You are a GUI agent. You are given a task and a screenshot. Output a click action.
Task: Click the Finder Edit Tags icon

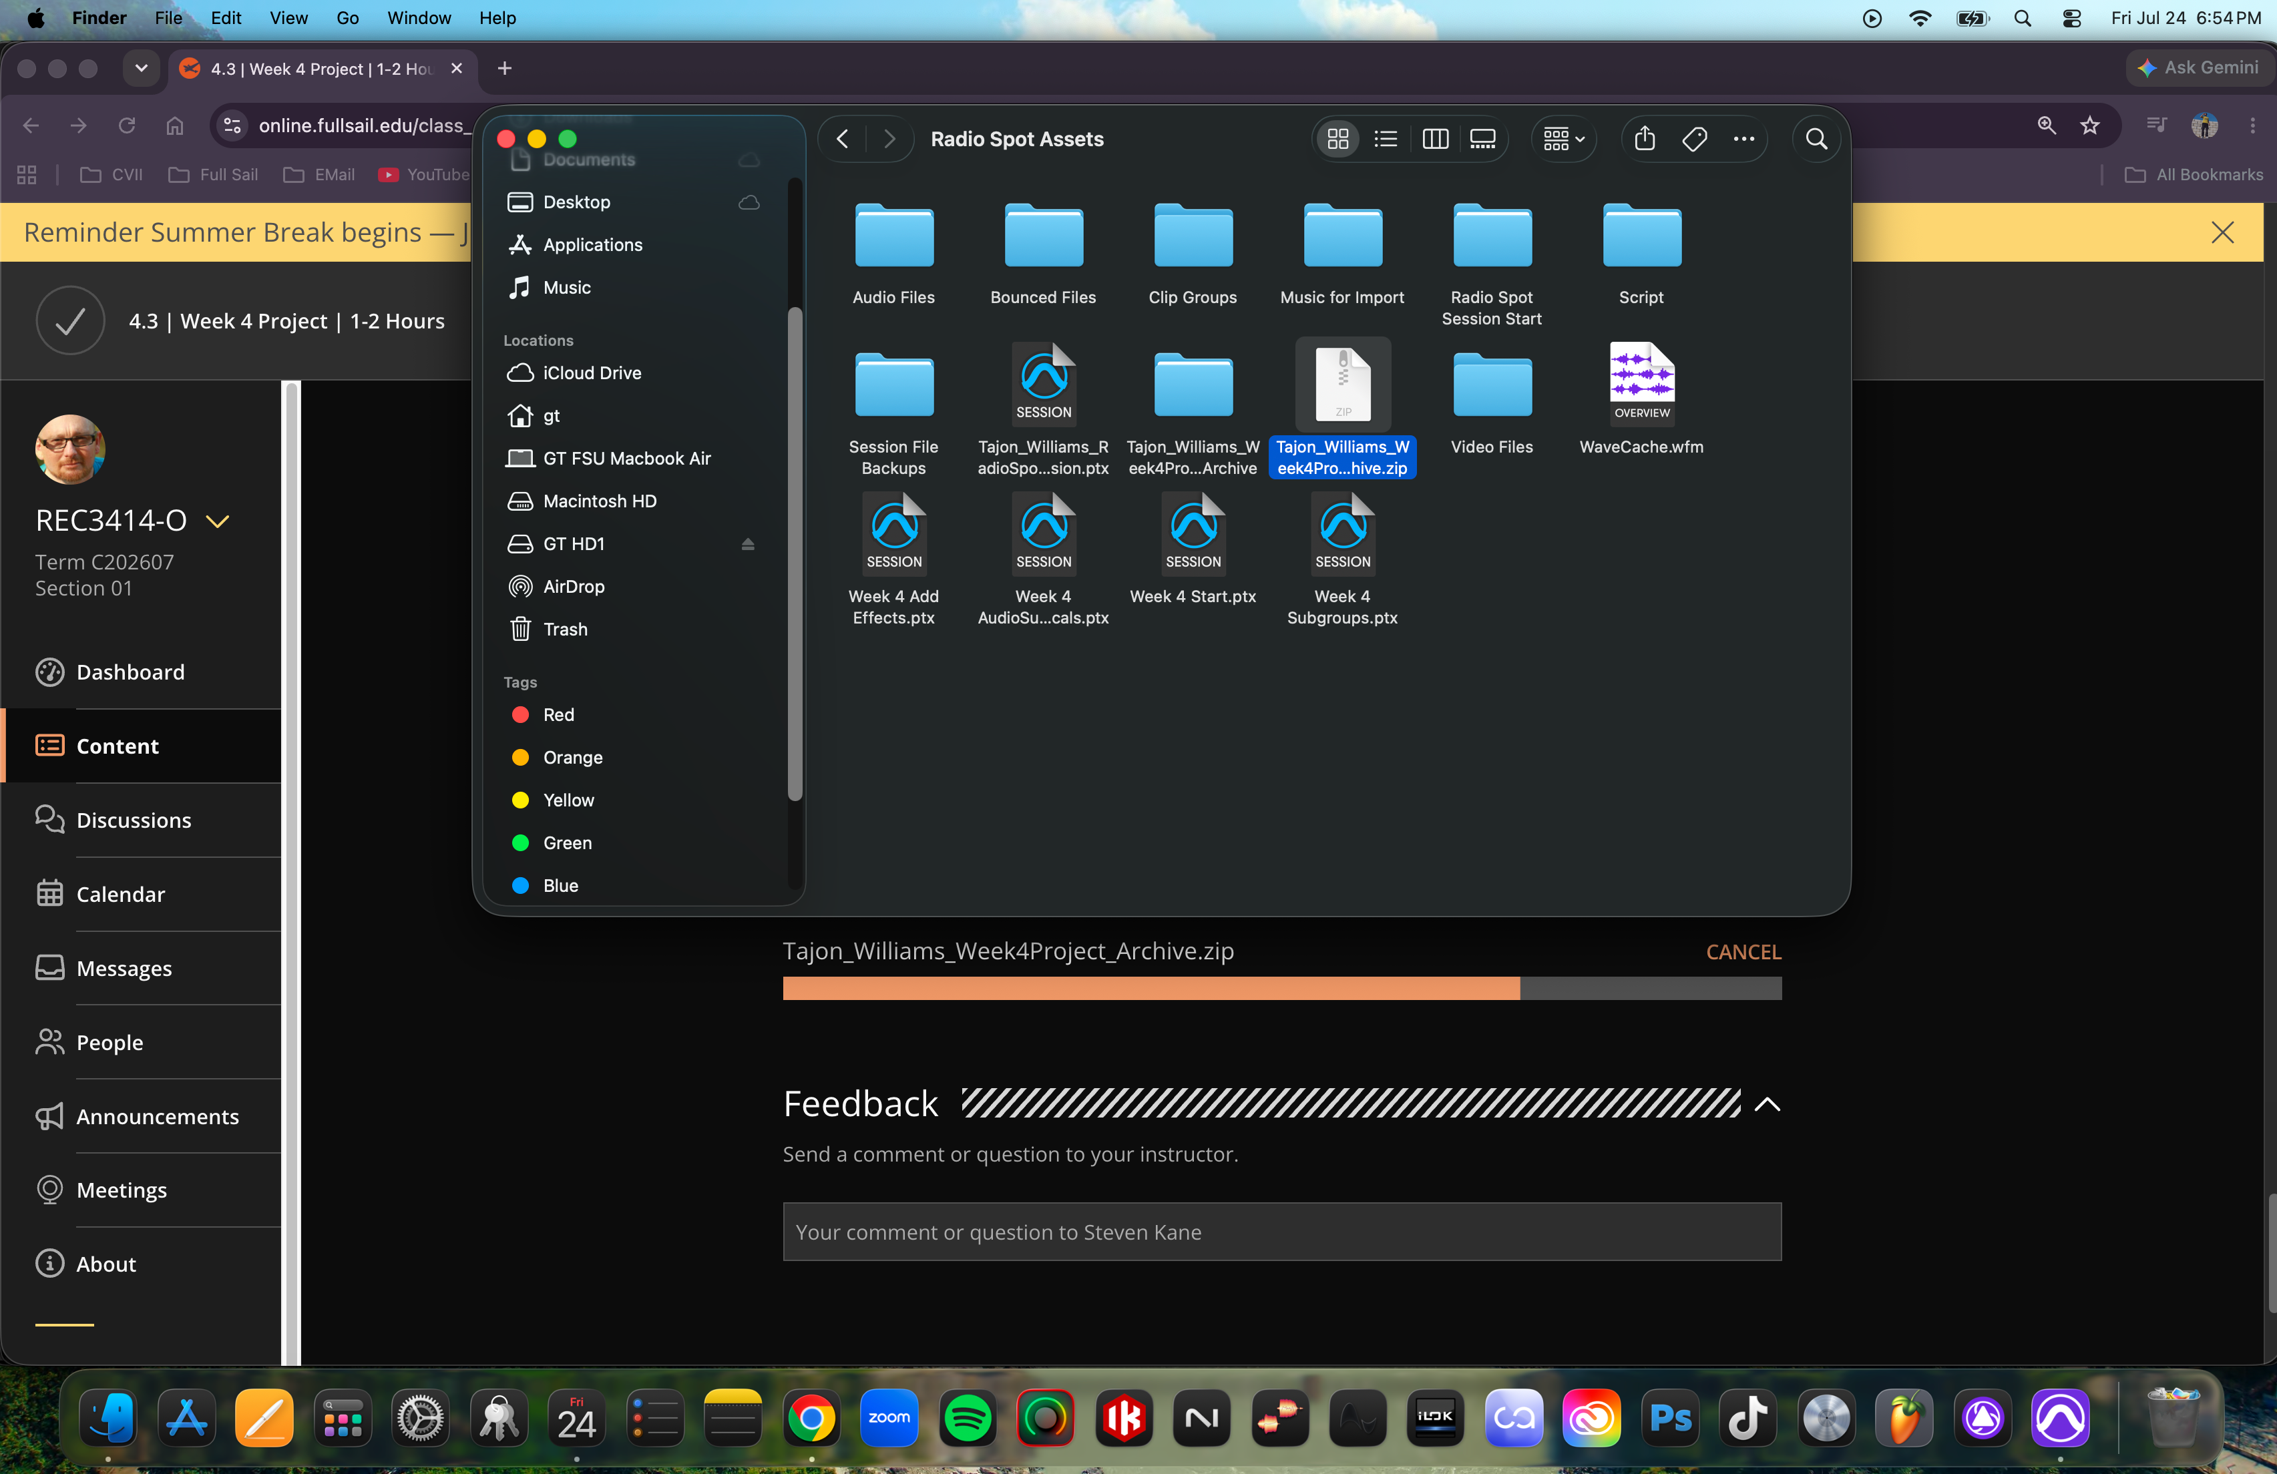click(x=1694, y=140)
